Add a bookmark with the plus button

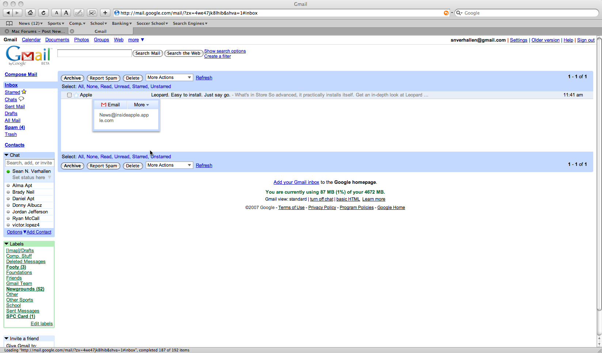tap(105, 13)
